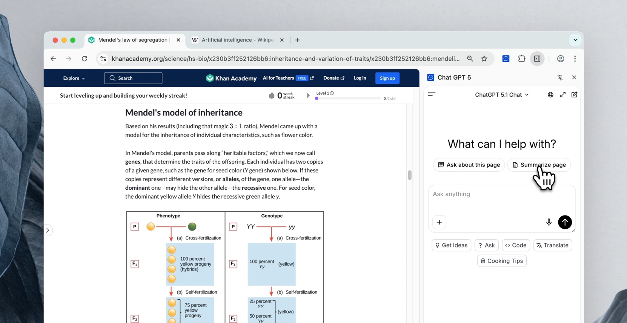Click the blue Sign up button

pyautogui.click(x=387, y=78)
